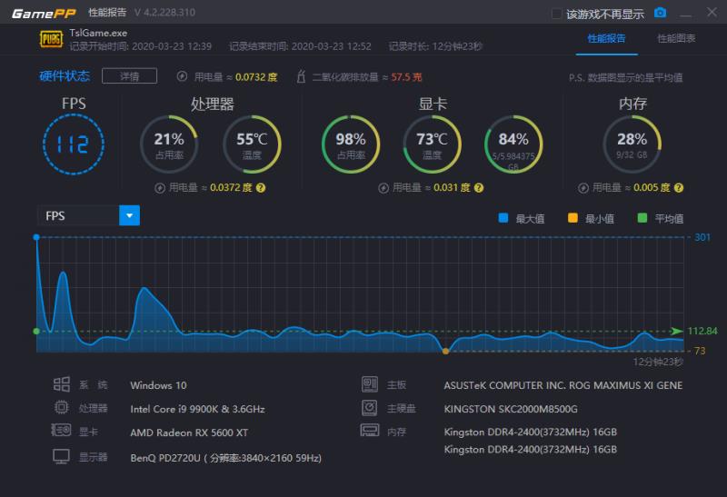Click the CPU temperature 55℃ gauge

point(252,144)
